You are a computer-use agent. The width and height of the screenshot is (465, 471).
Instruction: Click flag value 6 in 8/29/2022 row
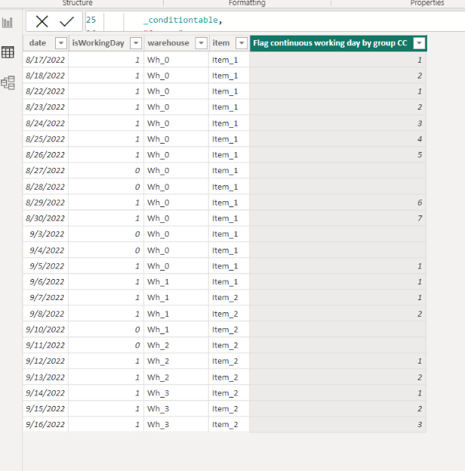click(337, 203)
